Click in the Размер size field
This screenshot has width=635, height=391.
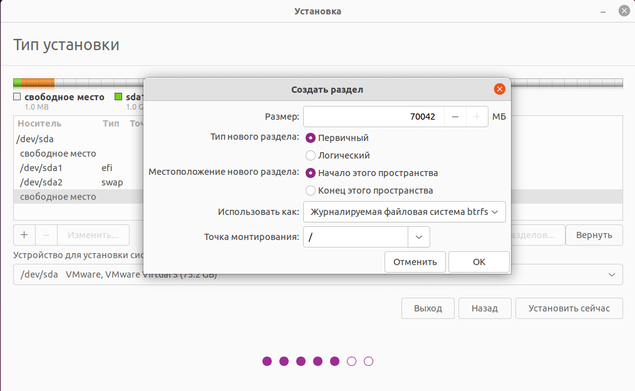point(374,117)
